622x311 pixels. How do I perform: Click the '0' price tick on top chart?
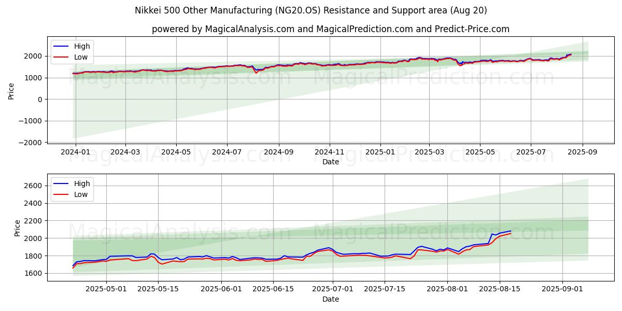(41, 100)
